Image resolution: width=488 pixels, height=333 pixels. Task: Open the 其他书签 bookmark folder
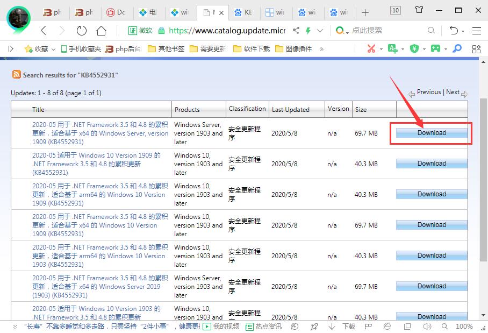coord(166,49)
